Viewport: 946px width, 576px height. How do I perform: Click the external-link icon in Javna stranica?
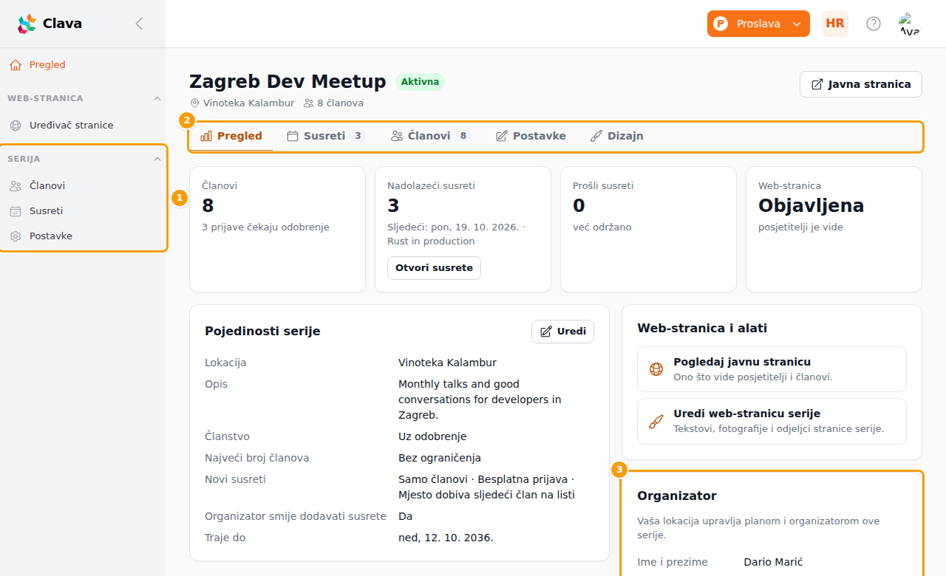pos(817,84)
